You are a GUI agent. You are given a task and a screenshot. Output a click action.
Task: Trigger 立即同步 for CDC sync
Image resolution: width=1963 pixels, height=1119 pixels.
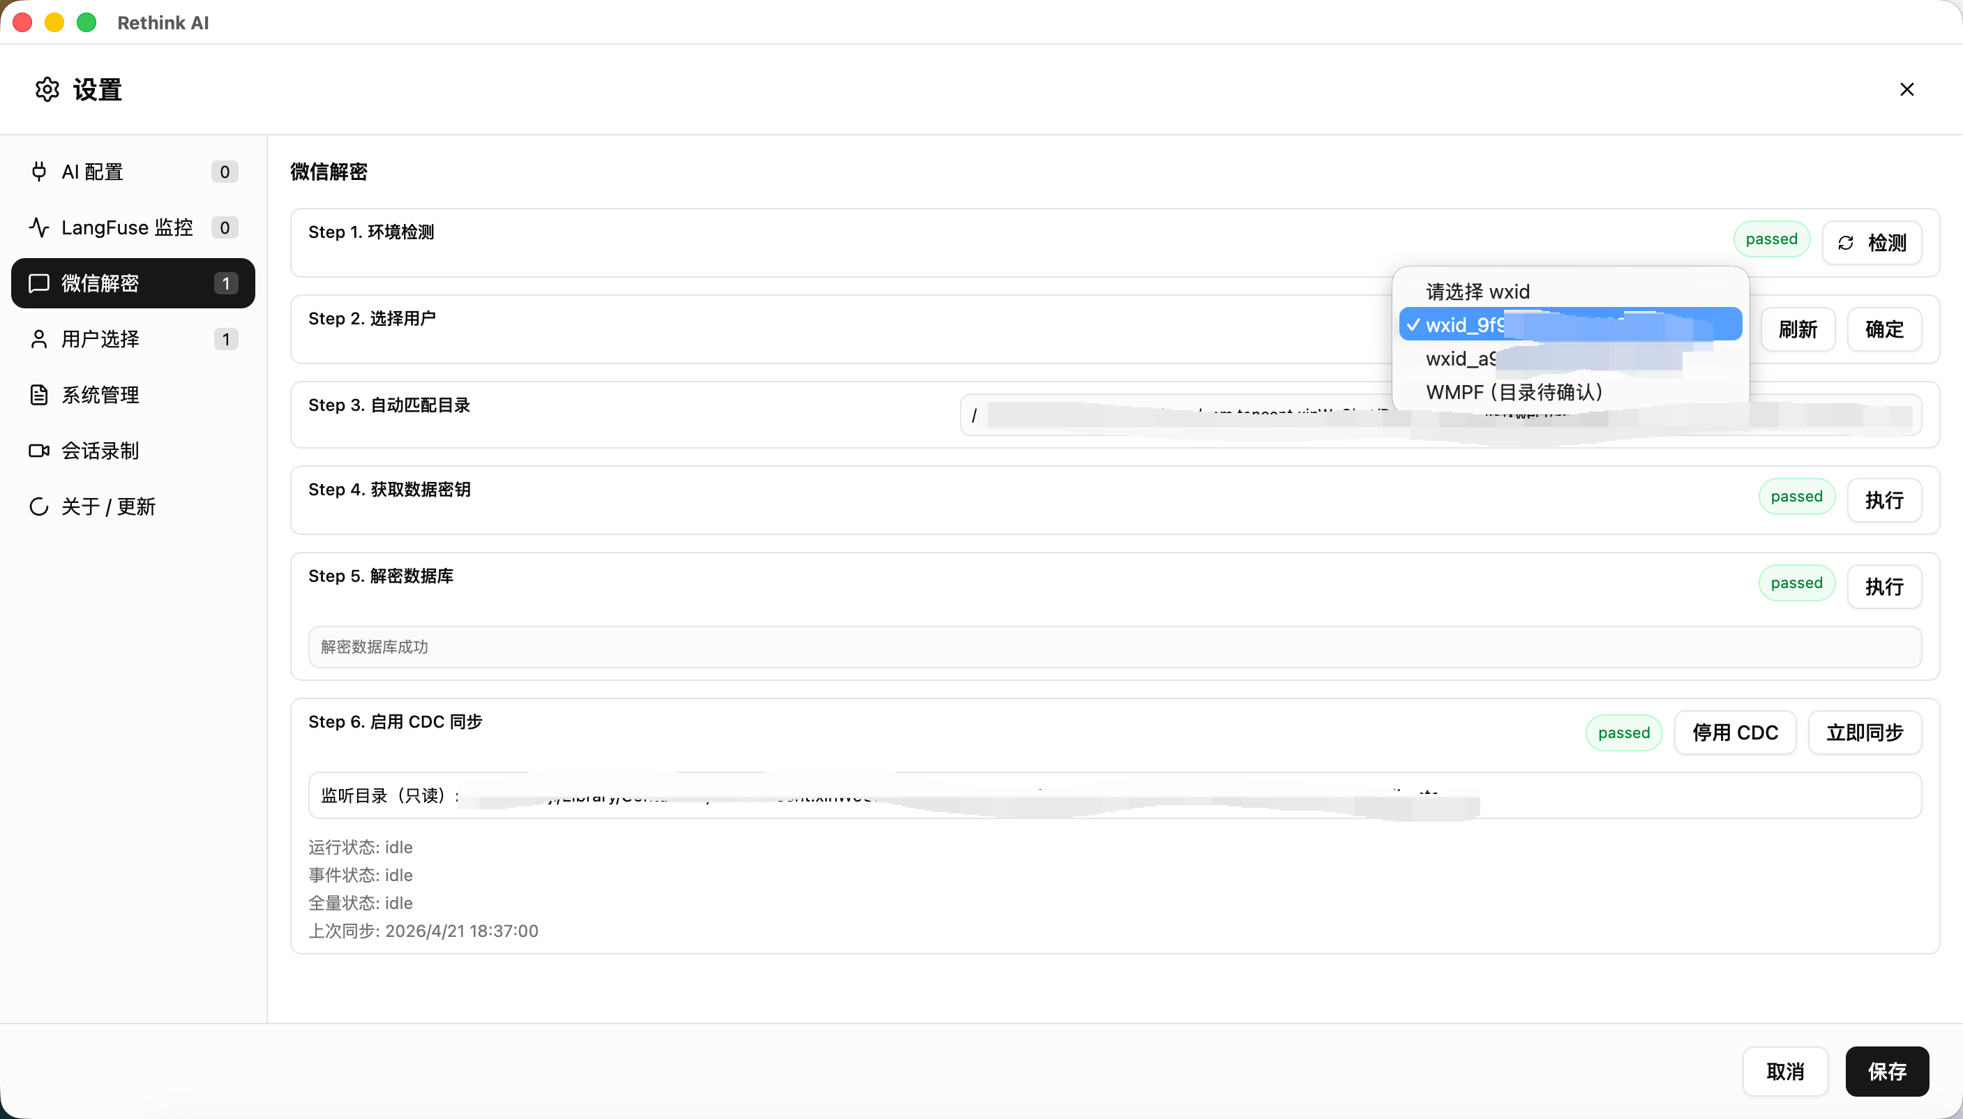click(x=1864, y=733)
